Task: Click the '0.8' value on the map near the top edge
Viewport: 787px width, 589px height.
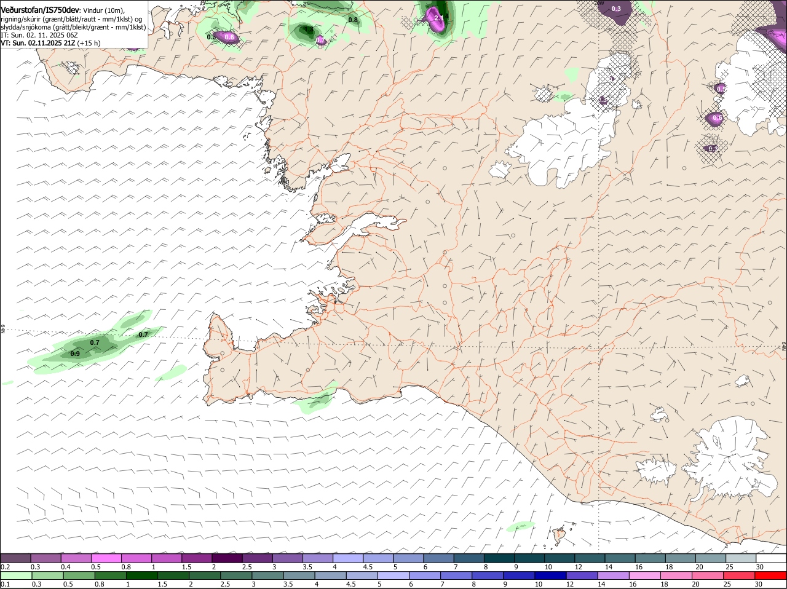Action: (x=353, y=20)
